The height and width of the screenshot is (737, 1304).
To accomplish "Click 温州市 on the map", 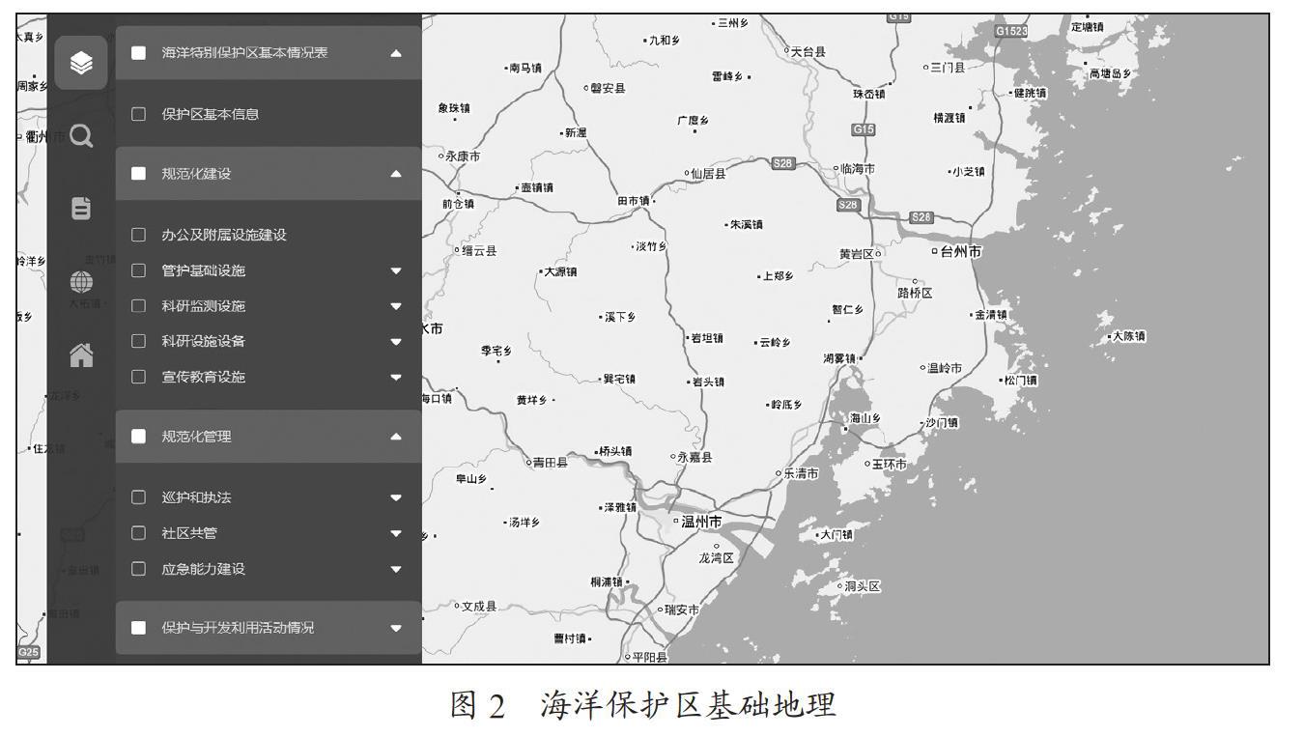I will [x=701, y=522].
